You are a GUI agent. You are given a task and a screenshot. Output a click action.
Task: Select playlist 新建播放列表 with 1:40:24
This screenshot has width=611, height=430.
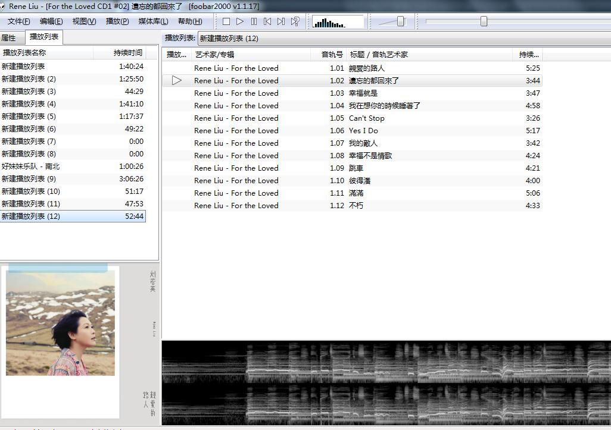tap(73, 67)
